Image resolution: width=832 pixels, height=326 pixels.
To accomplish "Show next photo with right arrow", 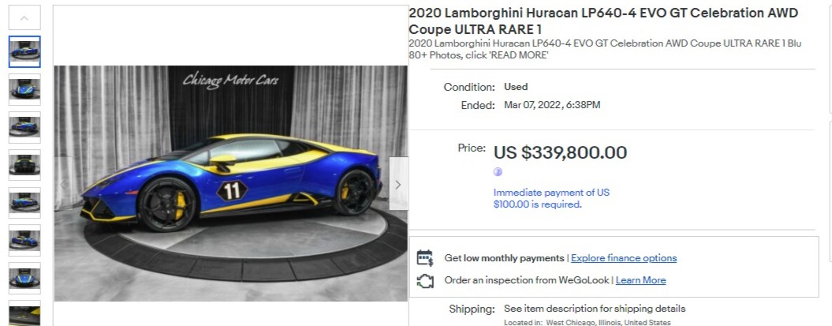I will [x=398, y=184].
